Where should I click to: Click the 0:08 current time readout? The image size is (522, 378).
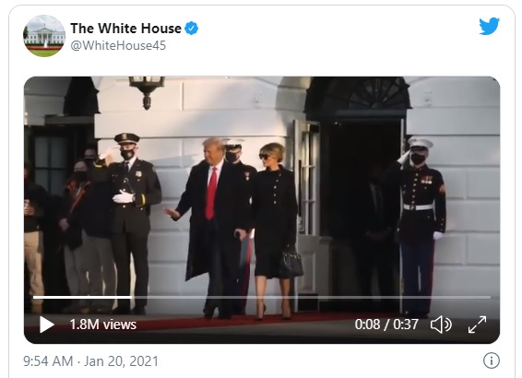(367, 325)
